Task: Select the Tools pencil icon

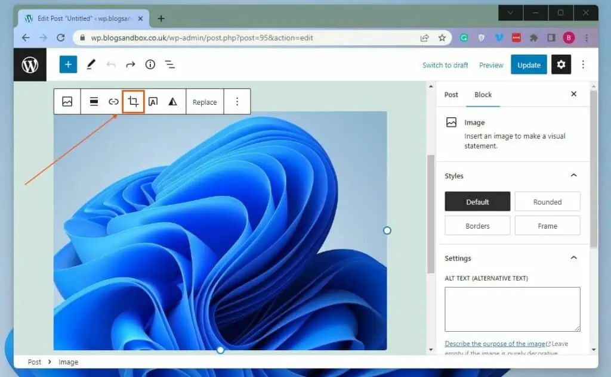Action: [x=91, y=64]
